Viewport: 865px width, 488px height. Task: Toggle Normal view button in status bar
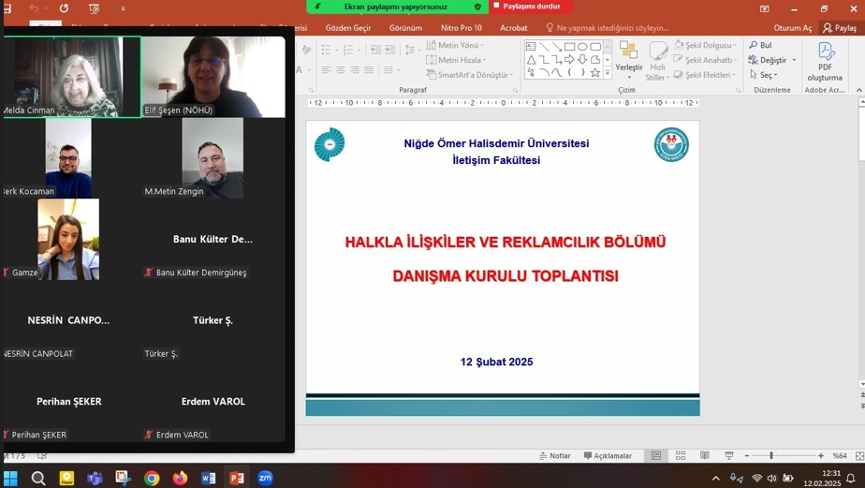pyautogui.click(x=656, y=456)
